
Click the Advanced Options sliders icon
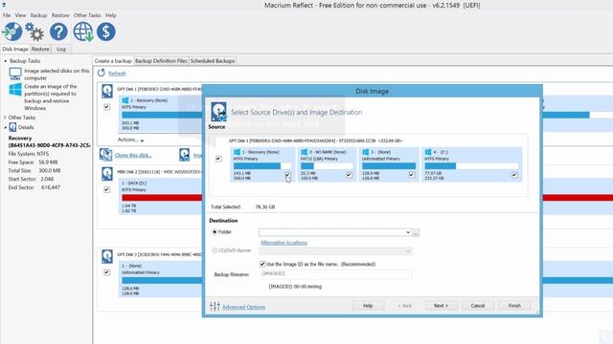[x=215, y=307]
